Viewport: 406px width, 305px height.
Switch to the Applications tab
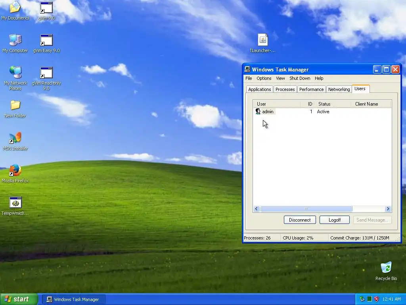point(259,89)
